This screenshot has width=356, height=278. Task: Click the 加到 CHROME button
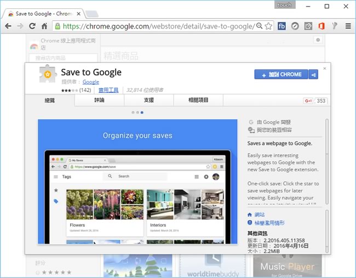(x=281, y=74)
